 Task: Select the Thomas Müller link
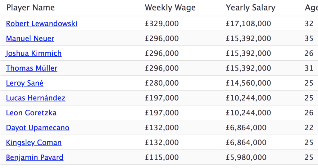coord(32,68)
